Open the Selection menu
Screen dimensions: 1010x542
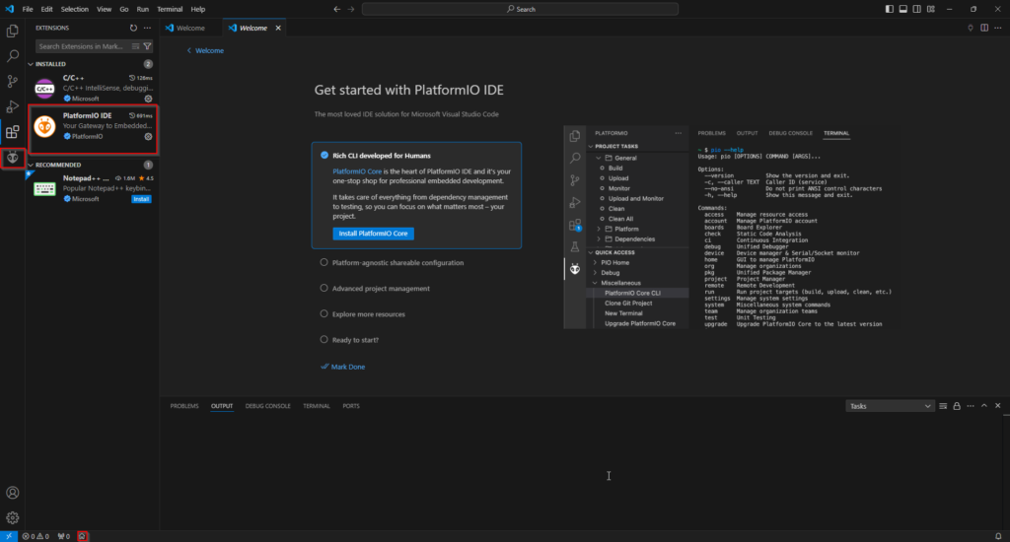(x=75, y=9)
